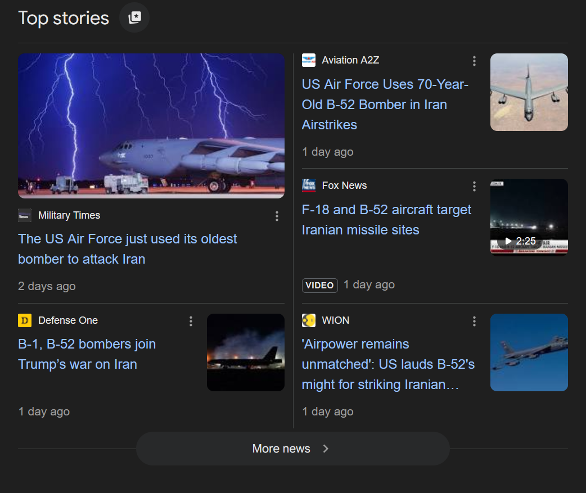Click '1 day ago' under Aviation A2Z story
Screen dimensions: 586x493
328,152
